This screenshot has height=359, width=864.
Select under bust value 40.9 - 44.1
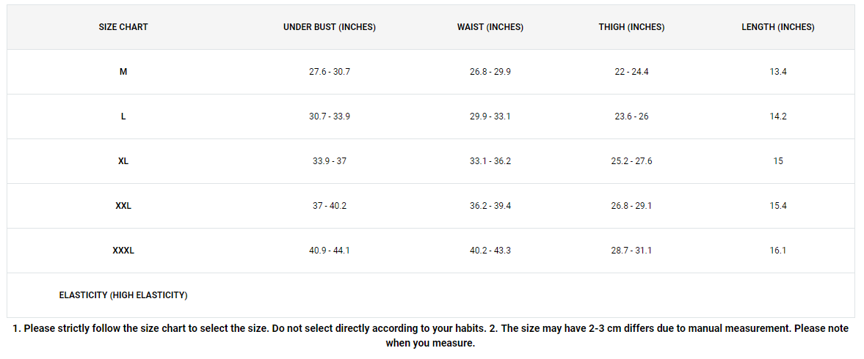point(330,250)
